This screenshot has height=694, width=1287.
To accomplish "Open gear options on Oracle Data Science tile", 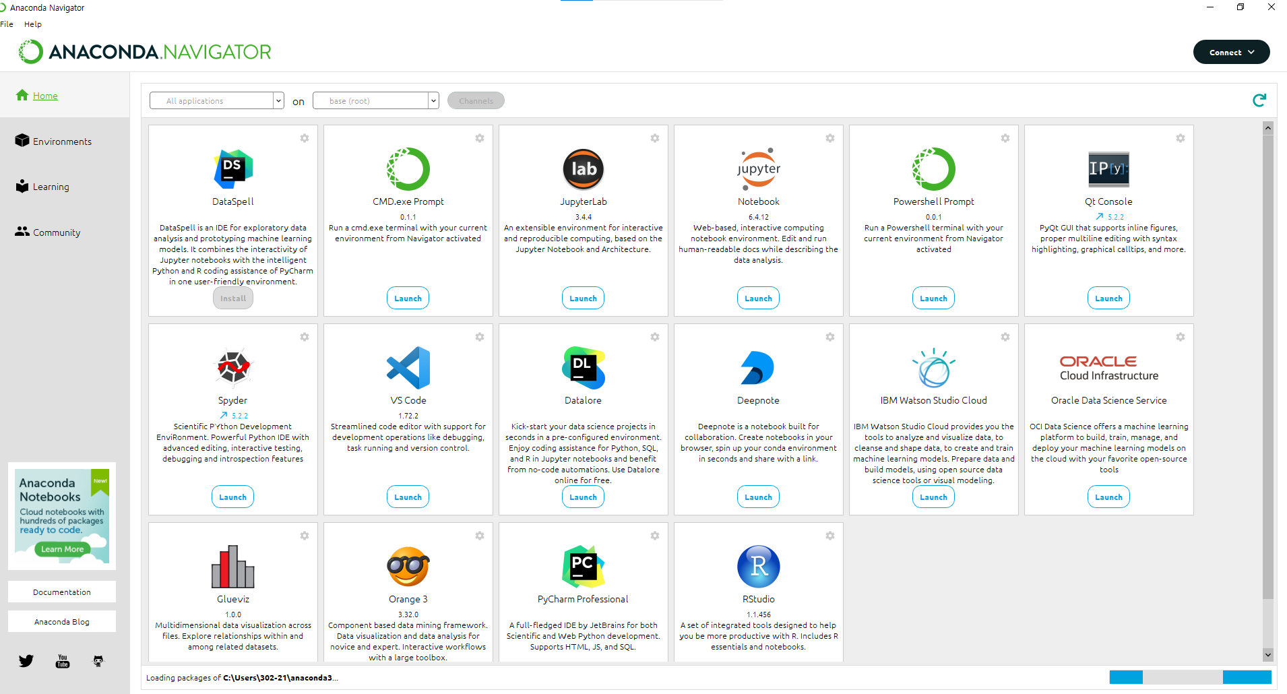I will (x=1181, y=337).
